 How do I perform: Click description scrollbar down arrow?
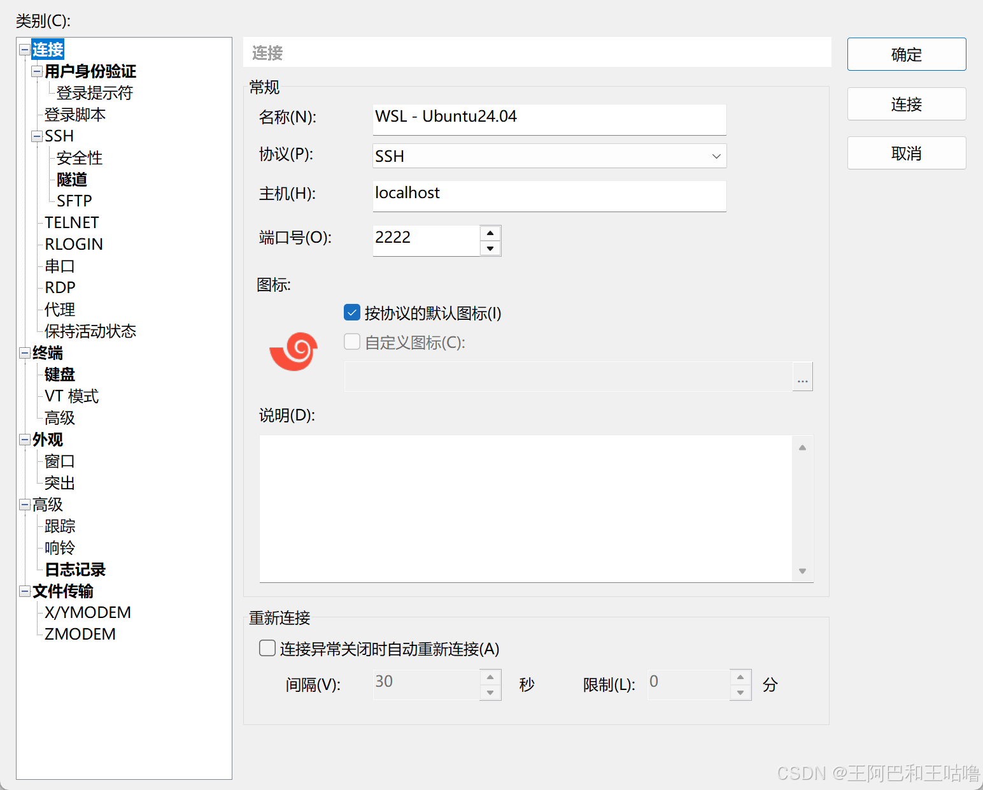click(802, 571)
